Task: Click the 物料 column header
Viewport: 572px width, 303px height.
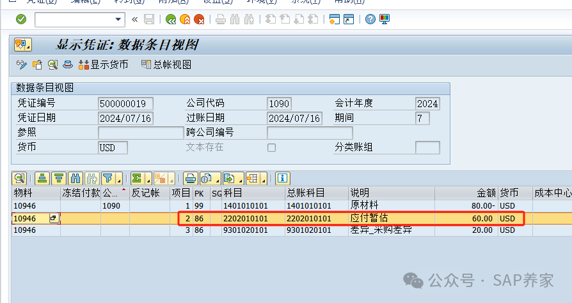Action: [36, 193]
